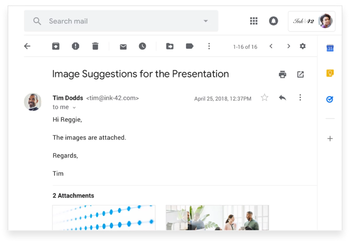
Task: Open the Move to folder icon
Action: tap(170, 46)
